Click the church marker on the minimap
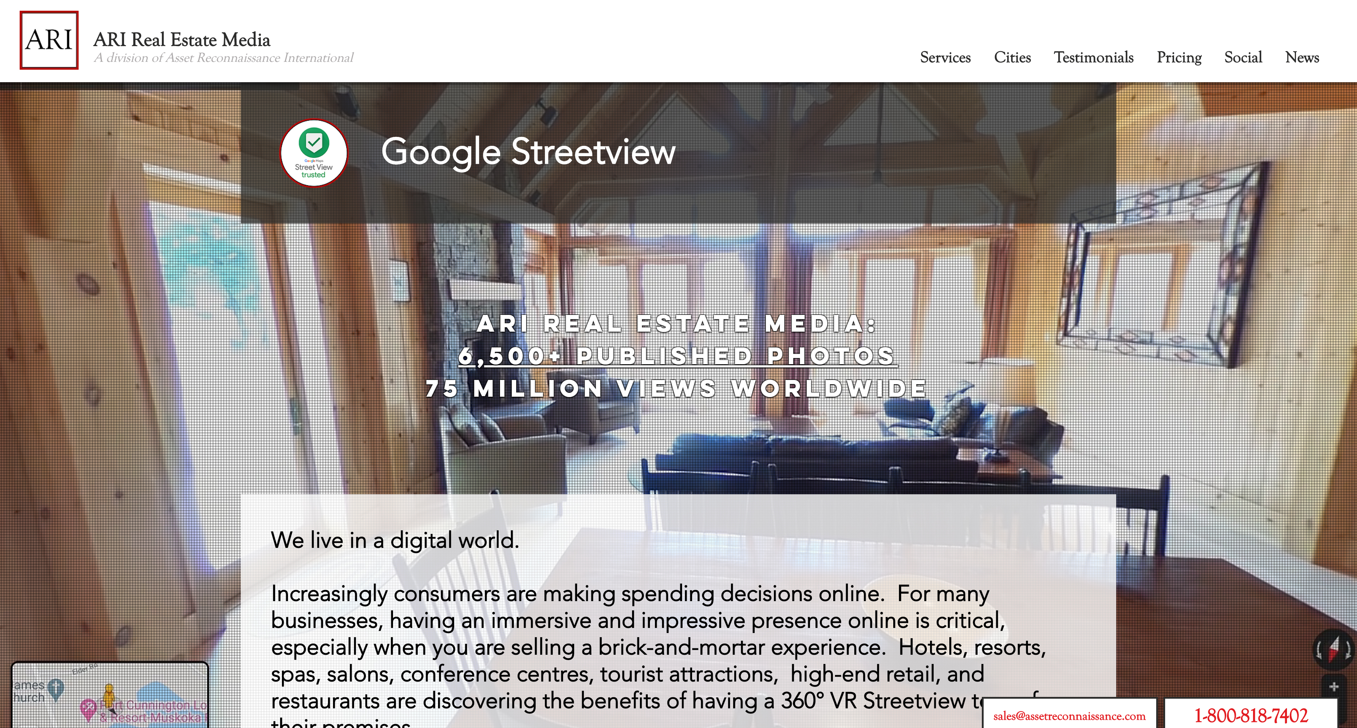The width and height of the screenshot is (1357, 728). (x=56, y=688)
